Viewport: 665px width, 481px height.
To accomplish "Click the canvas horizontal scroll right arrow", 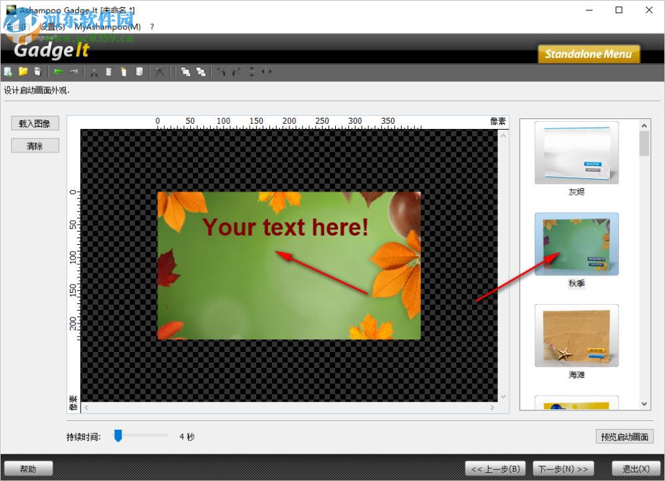I will click(492, 408).
